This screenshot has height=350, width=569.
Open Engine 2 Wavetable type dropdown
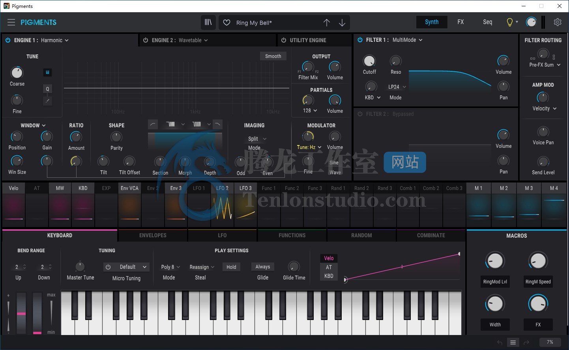[x=193, y=40]
